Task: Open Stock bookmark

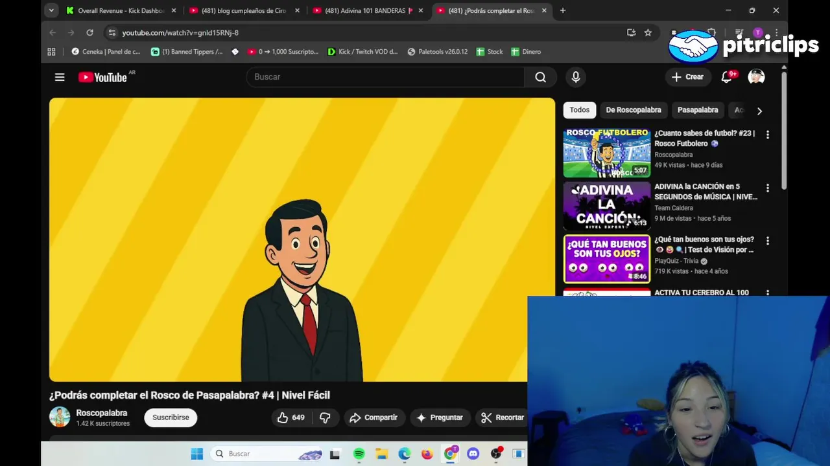Action: click(490, 52)
